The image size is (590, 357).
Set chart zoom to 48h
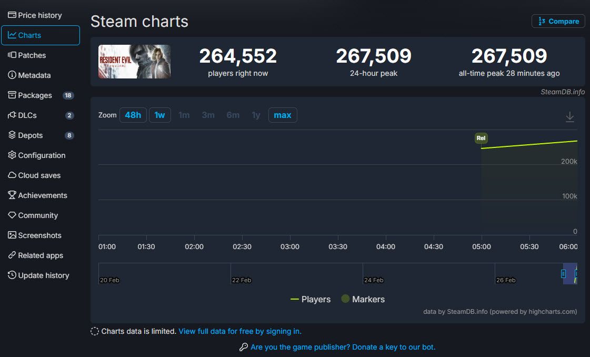[x=133, y=115]
